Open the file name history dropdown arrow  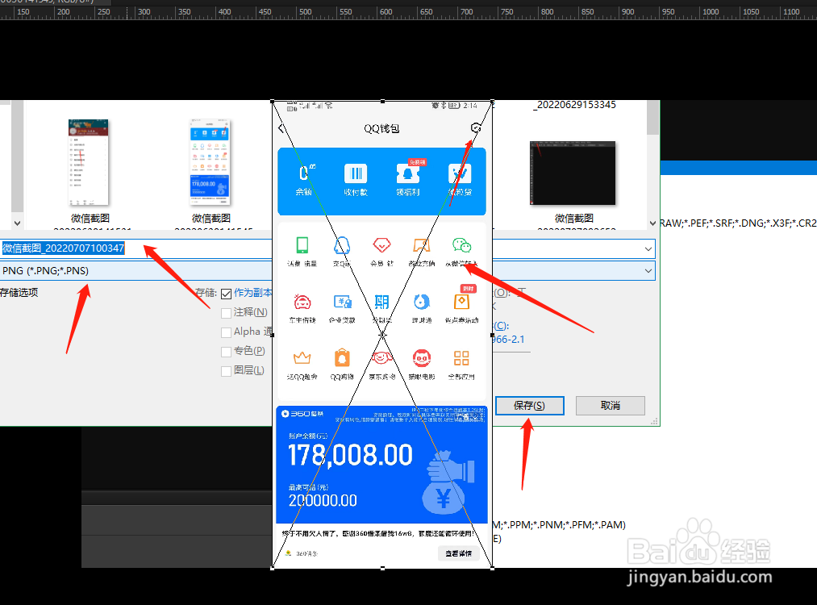pos(648,249)
